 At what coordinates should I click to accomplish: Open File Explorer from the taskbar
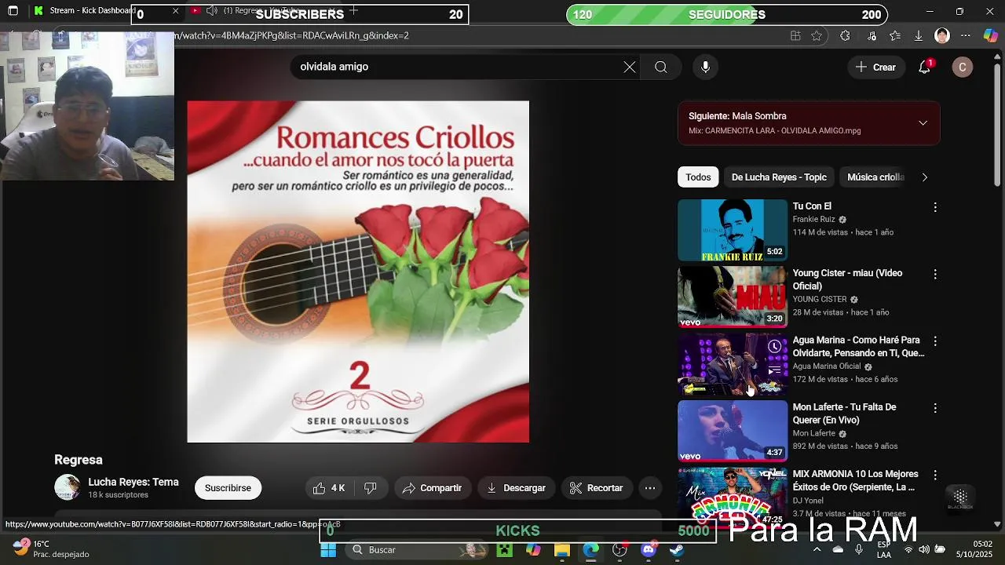click(x=562, y=550)
